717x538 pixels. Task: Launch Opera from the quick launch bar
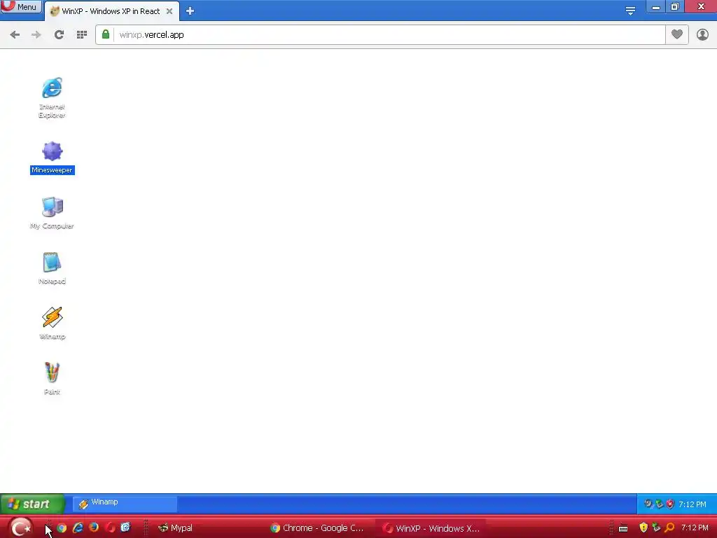click(x=110, y=527)
